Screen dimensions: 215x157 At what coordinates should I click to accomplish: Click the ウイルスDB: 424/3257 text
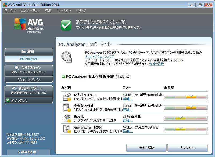[23, 134]
